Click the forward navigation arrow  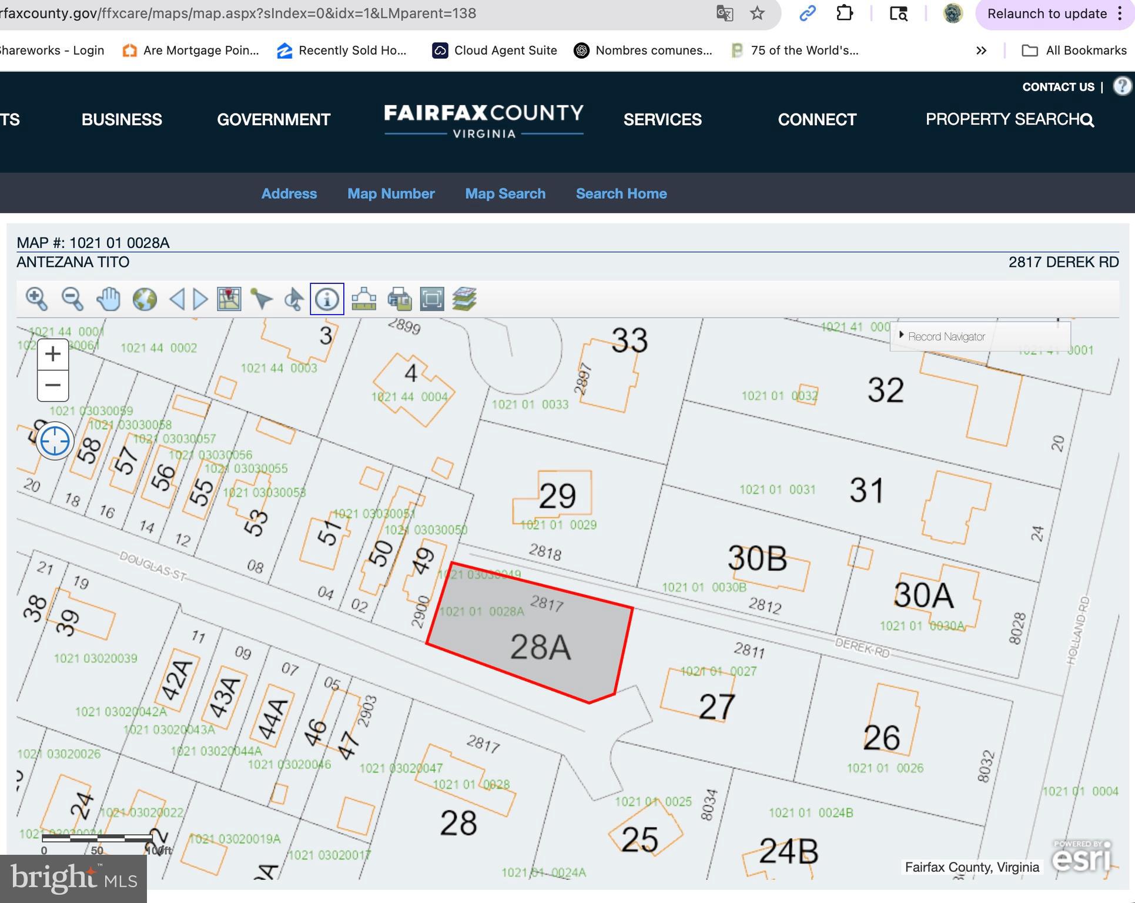pyautogui.click(x=199, y=299)
